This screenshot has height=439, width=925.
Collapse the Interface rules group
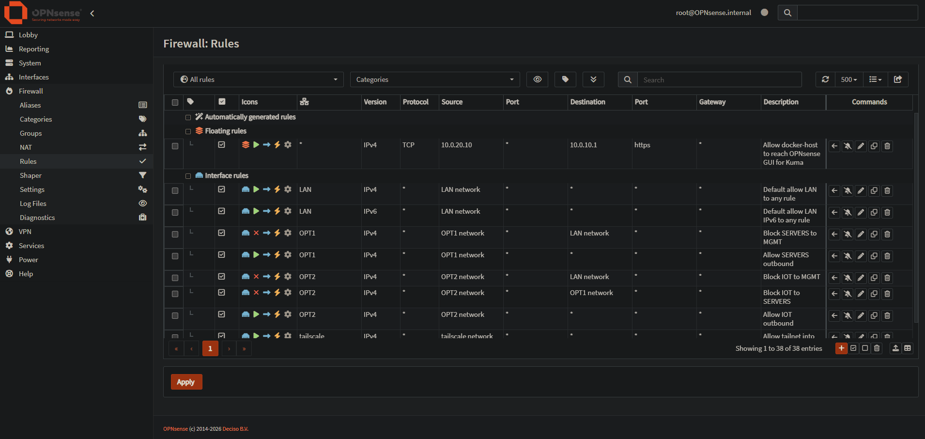click(188, 176)
